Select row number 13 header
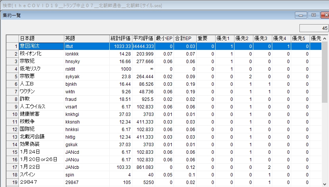Screen dimensions: 329x187 (x=12, y=137)
